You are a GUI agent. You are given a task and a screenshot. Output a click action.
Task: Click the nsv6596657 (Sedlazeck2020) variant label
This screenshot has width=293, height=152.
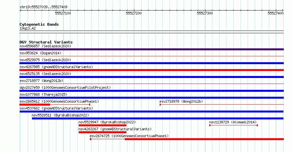pos(45,46)
